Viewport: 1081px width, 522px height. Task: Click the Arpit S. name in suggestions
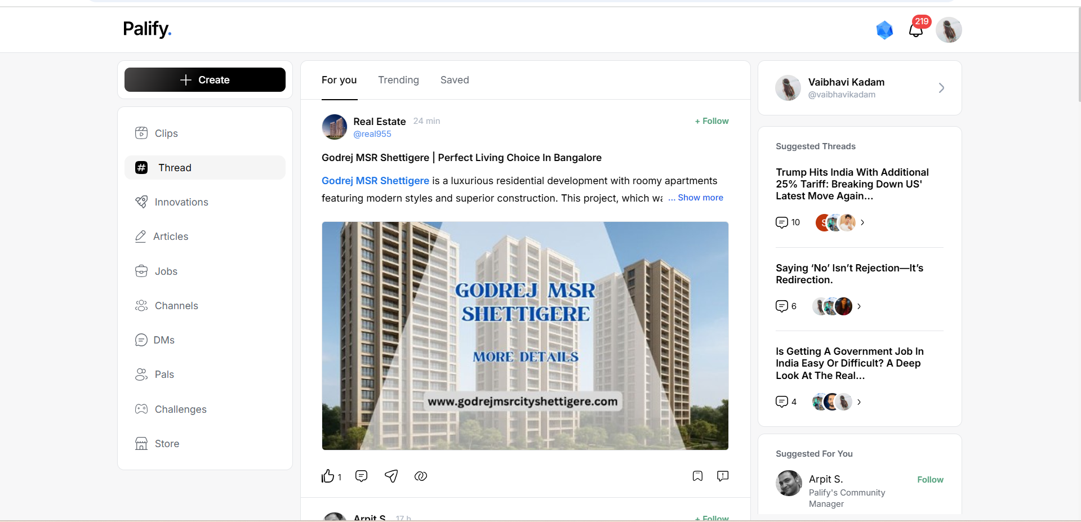[826, 479]
